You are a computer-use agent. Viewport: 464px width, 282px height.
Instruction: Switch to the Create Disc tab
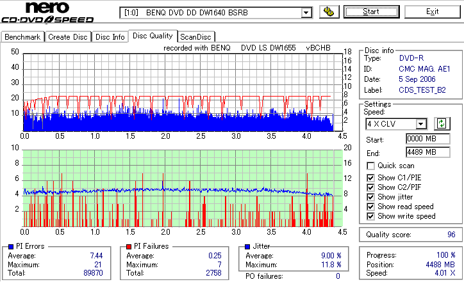68,37
